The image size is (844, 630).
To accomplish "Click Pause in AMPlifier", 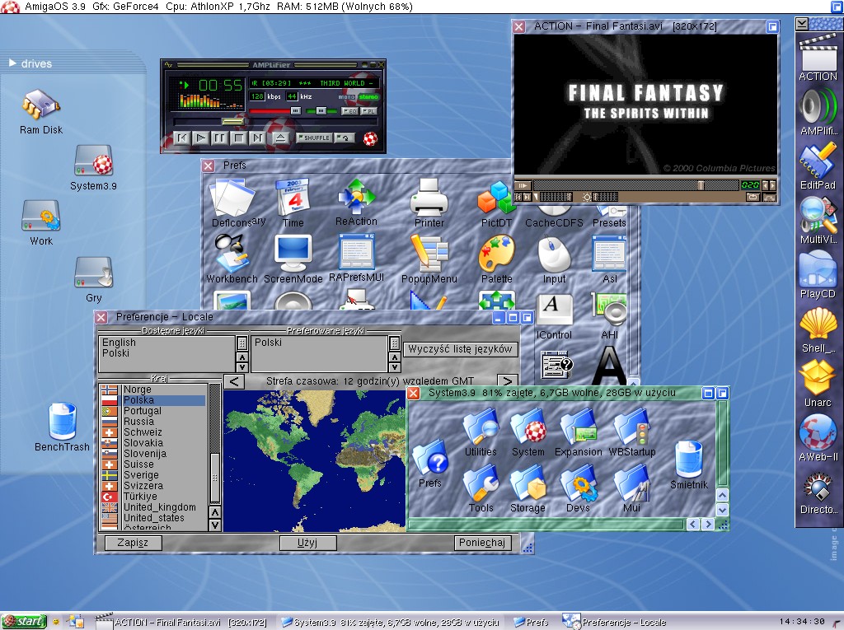I will click(x=219, y=138).
